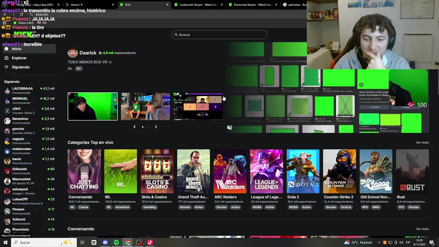Open Task View on the taskbar
The width and height of the screenshot is (439, 247).
[x=82, y=243]
